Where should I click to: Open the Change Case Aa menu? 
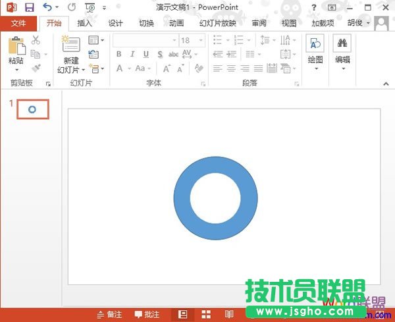point(143,68)
